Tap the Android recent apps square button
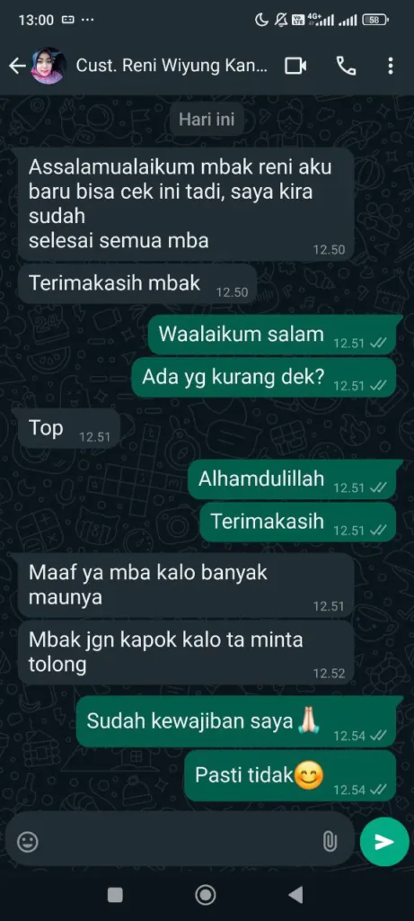Screen dimensions: 414x921 point(115,895)
